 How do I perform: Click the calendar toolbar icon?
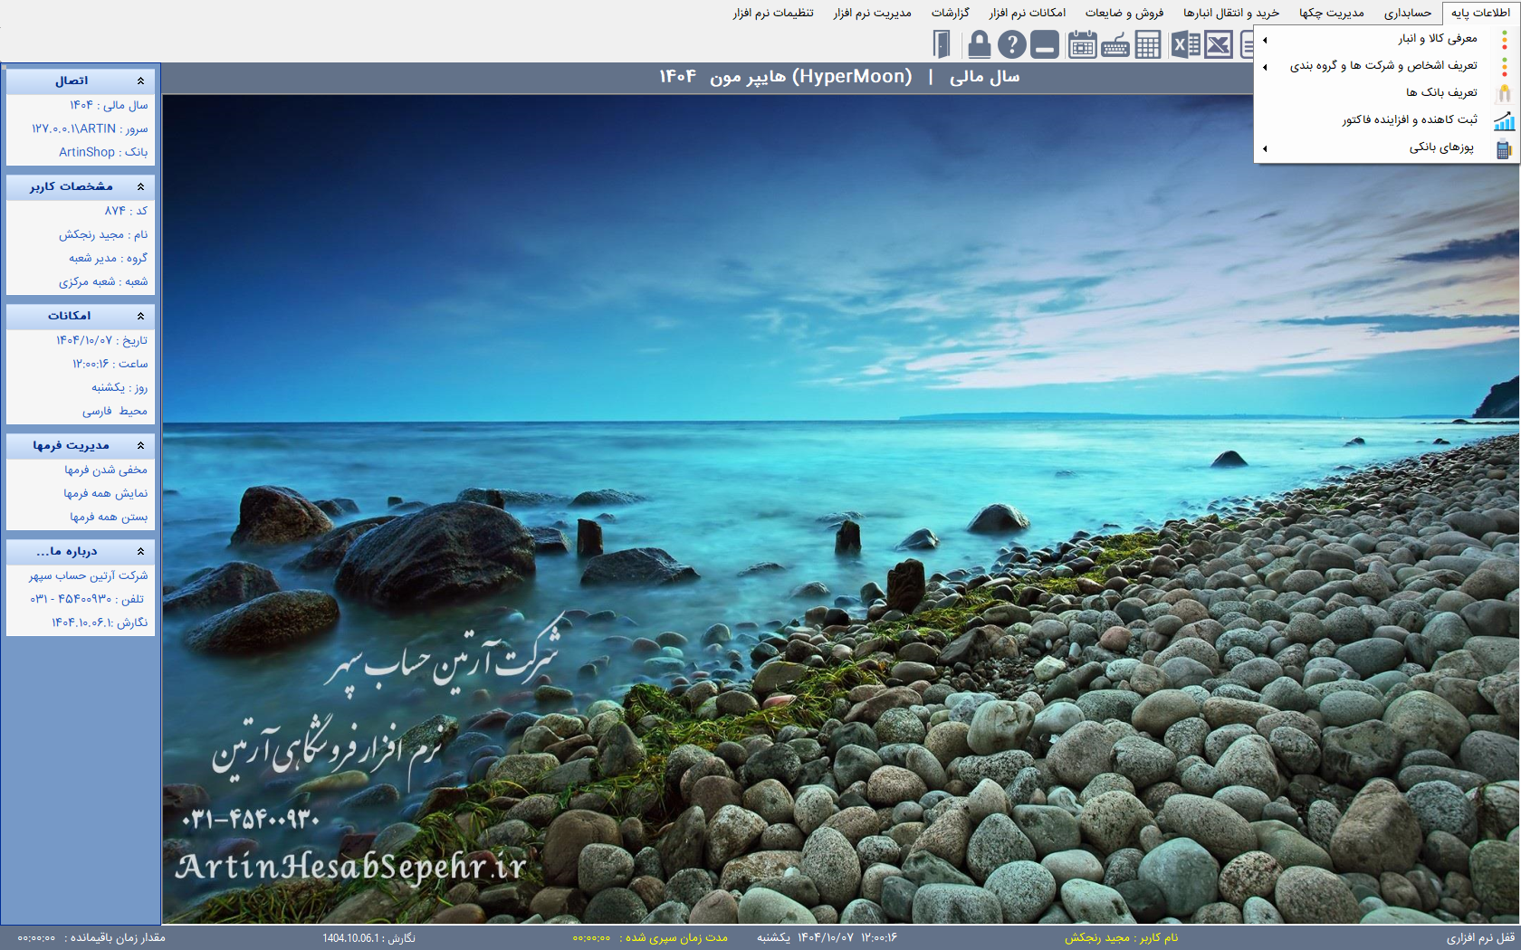click(1082, 44)
